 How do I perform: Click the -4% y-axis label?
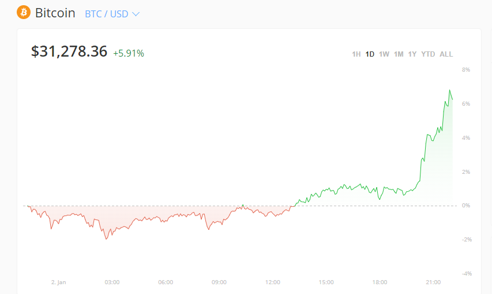pos(467,274)
